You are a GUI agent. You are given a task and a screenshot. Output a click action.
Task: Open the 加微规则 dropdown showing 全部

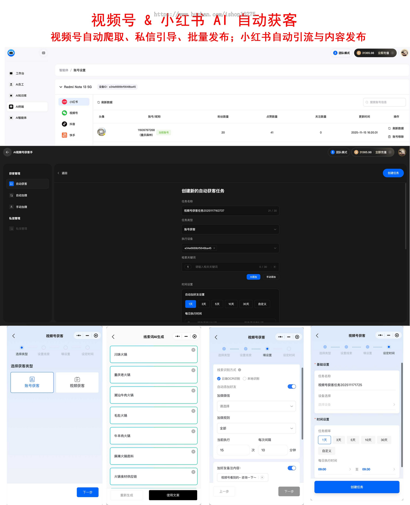coord(256,428)
